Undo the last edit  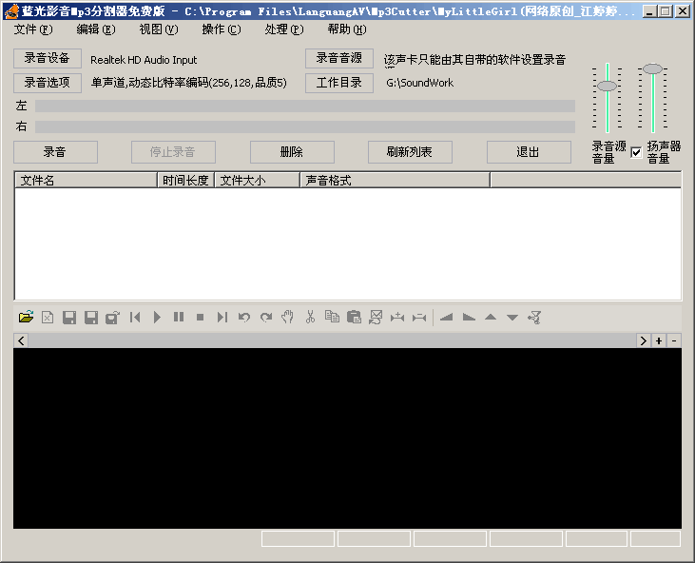243,317
